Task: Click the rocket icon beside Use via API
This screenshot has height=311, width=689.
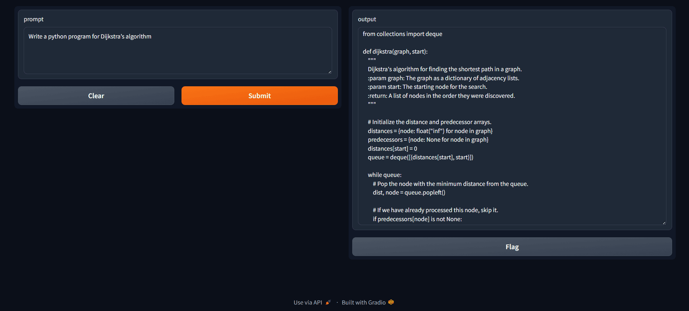Action: pos(328,302)
